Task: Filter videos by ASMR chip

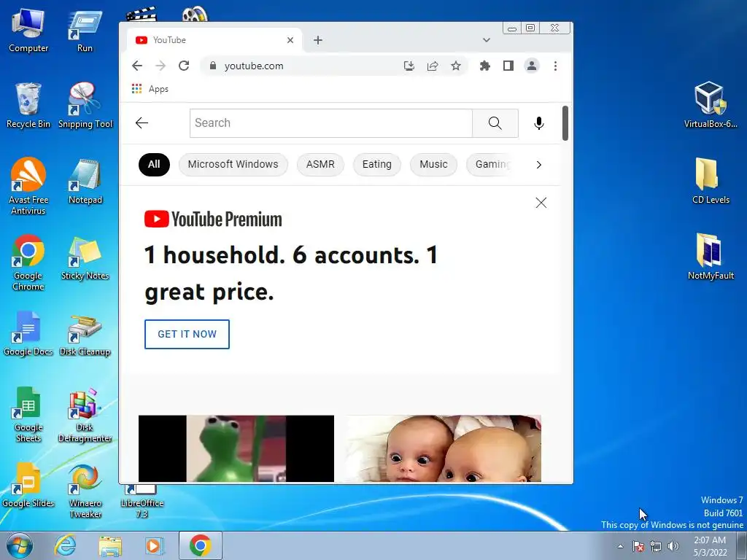Action: click(x=320, y=164)
